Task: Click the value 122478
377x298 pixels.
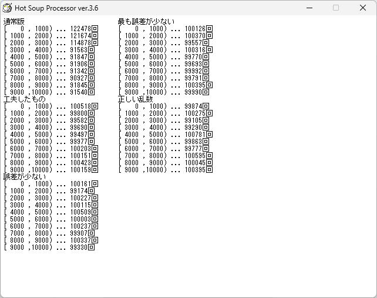Action: [x=80, y=29]
